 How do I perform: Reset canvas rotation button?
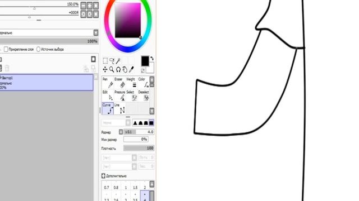tap(96, 15)
